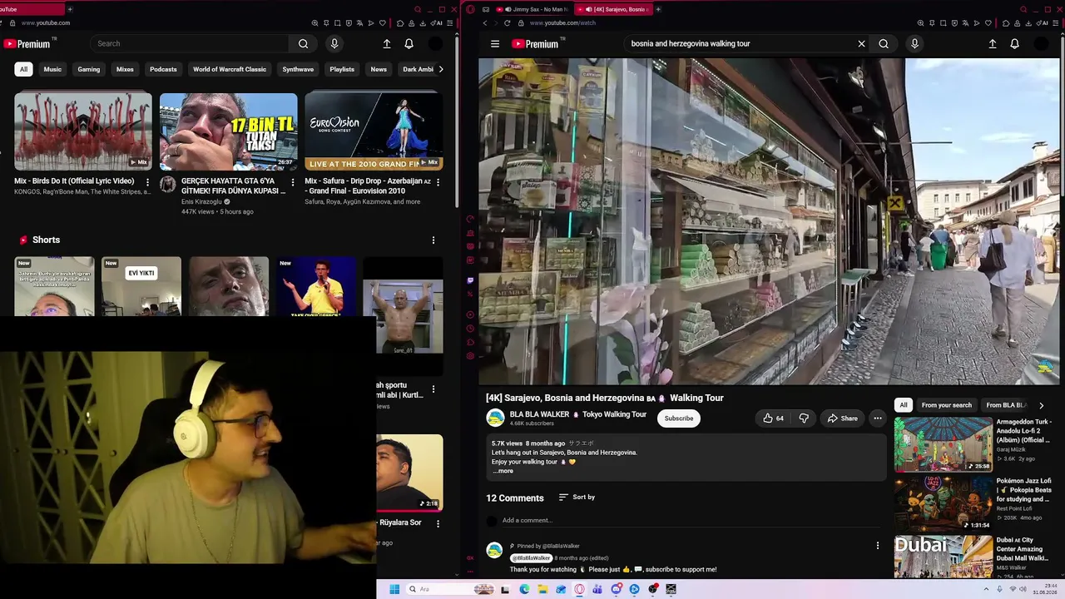Like the Sarajevo walking tour video
1065x599 pixels.
pos(773,418)
